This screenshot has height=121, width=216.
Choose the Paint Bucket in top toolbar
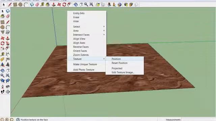point(48,5)
